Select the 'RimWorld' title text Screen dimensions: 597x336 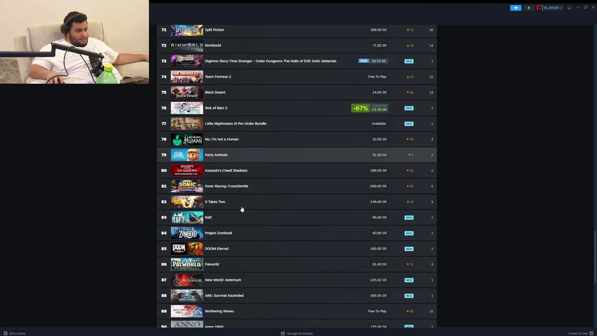pos(213,45)
